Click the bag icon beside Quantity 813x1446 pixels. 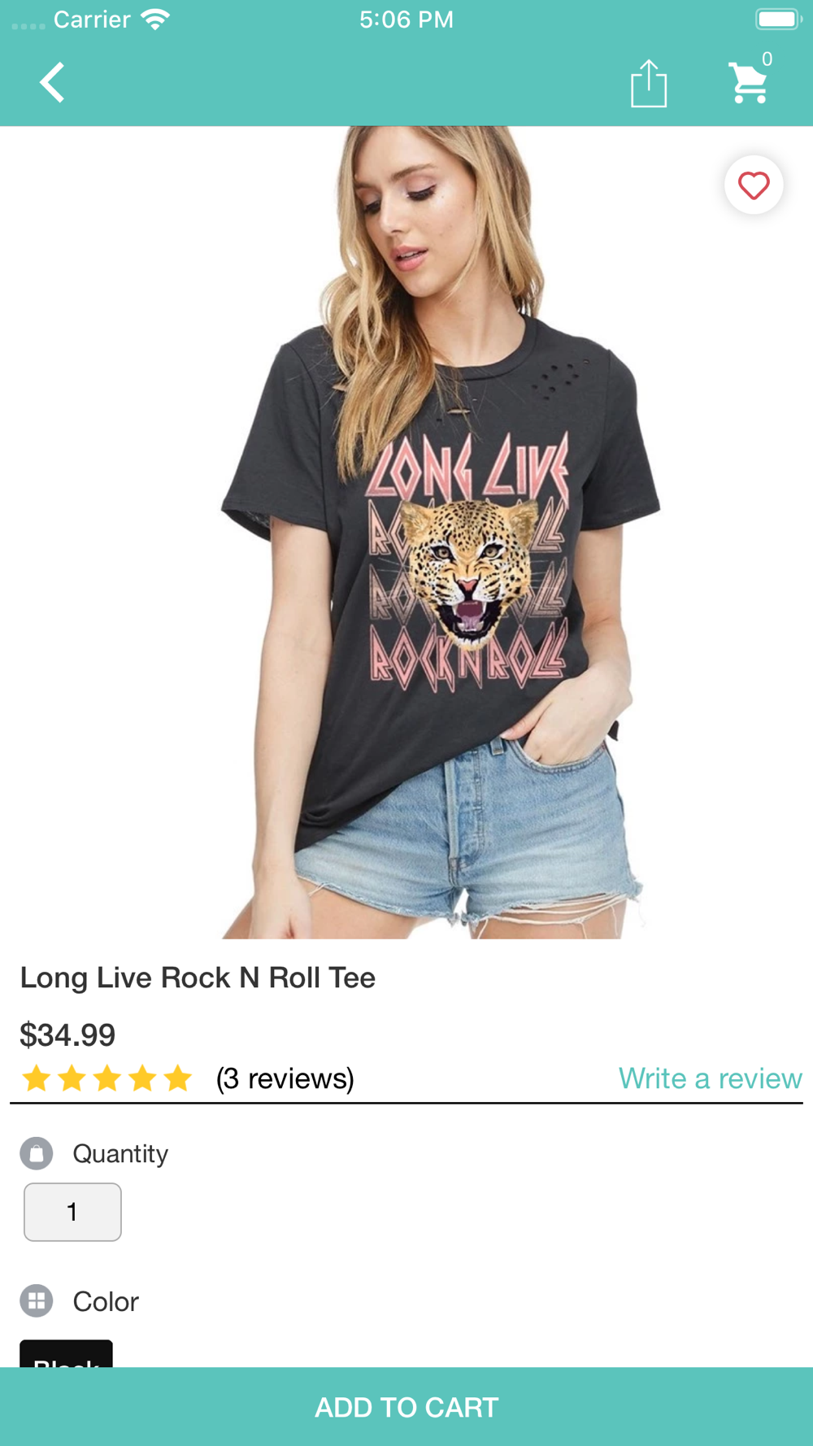click(37, 1153)
